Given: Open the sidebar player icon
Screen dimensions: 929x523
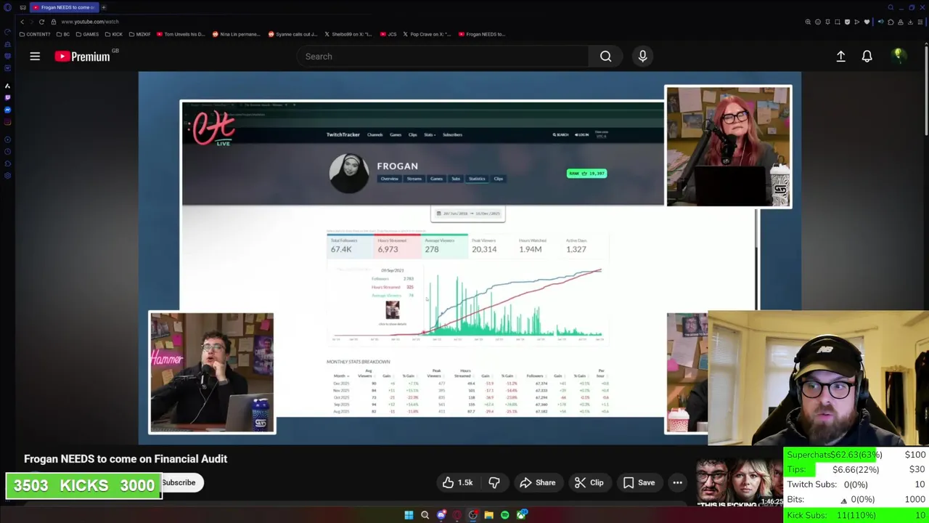Looking at the screenshot, I should click(7, 139).
